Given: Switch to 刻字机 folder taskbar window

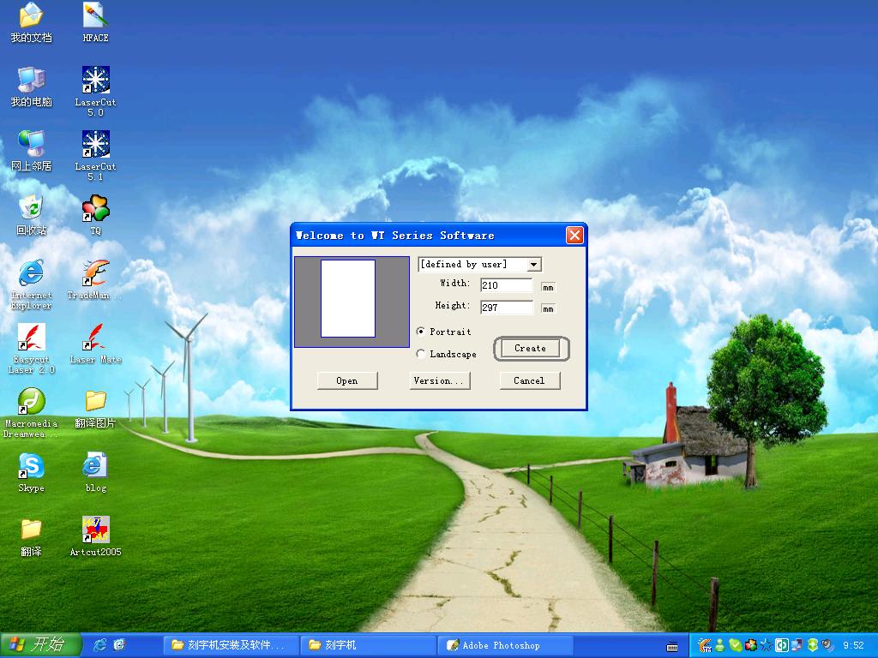Looking at the screenshot, I should point(368,645).
